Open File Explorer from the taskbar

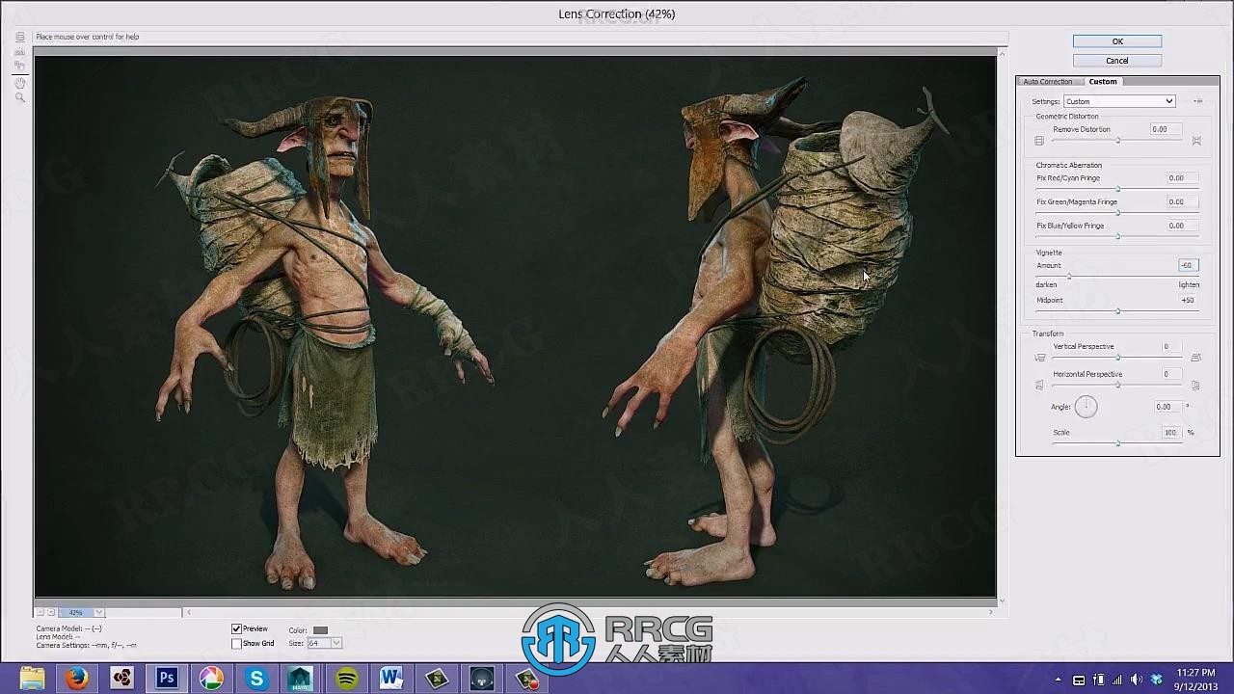33,679
